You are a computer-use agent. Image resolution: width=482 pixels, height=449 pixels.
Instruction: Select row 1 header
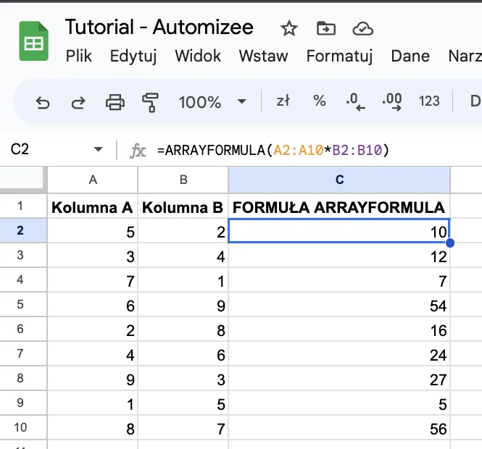pyautogui.click(x=23, y=206)
